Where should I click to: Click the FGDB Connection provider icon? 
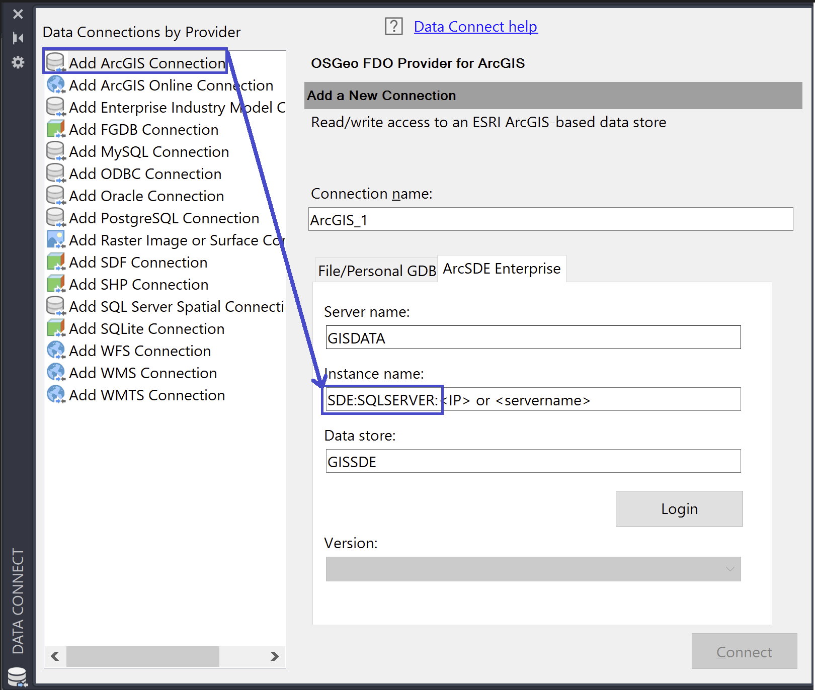(56, 129)
